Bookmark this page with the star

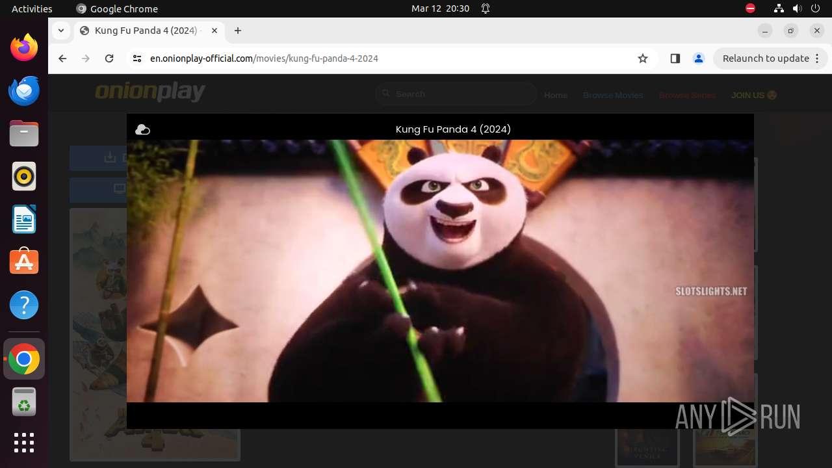[x=643, y=58]
